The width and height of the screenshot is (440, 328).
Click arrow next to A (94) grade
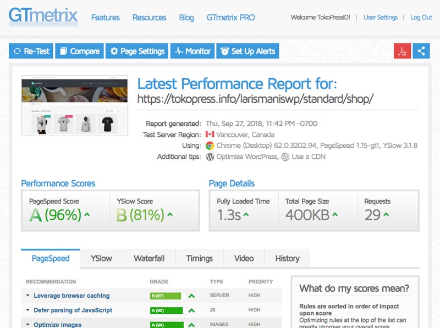(x=191, y=325)
